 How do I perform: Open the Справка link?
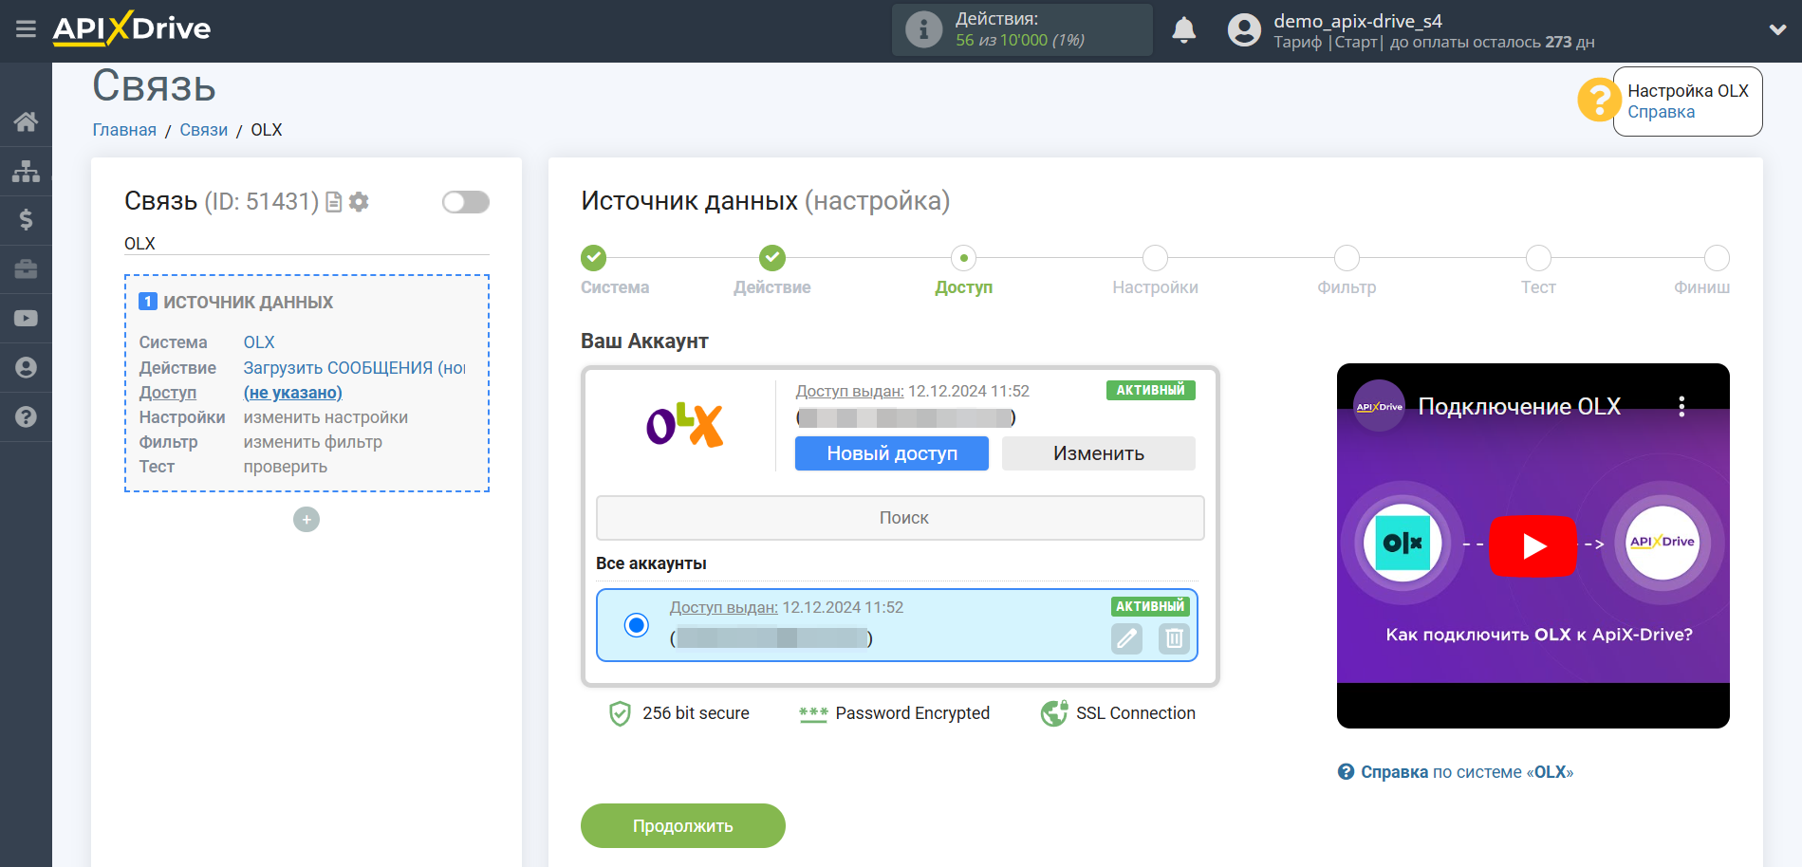[1661, 112]
